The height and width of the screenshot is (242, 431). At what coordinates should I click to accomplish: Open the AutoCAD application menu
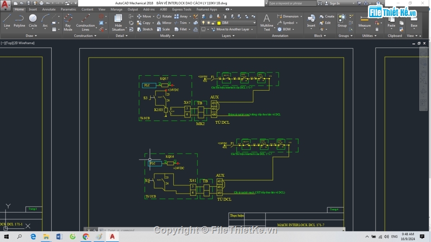[x=5, y=5]
